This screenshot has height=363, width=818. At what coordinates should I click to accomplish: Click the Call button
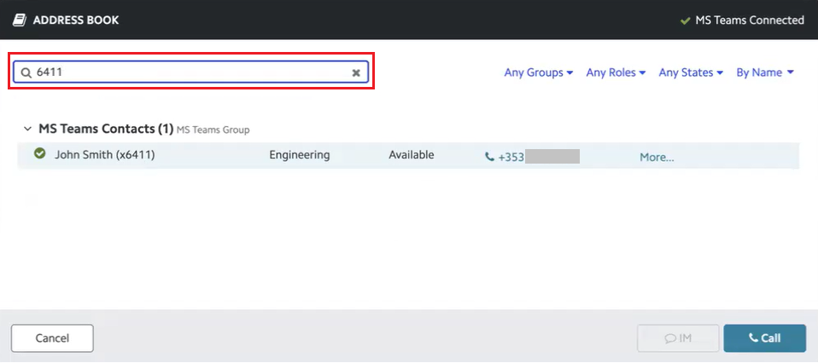coord(765,338)
